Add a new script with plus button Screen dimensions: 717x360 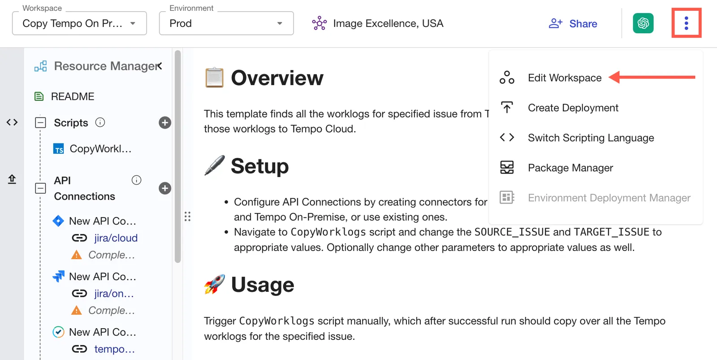165,123
